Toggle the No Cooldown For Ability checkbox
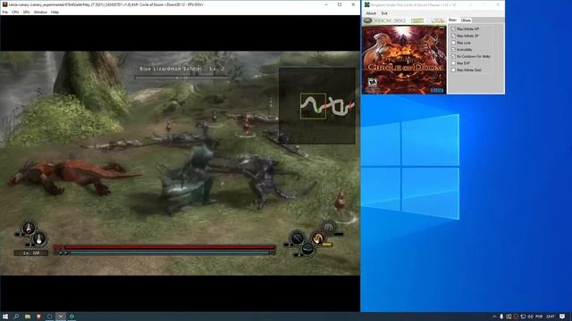Image resolution: width=572 pixels, height=321 pixels. (x=453, y=56)
